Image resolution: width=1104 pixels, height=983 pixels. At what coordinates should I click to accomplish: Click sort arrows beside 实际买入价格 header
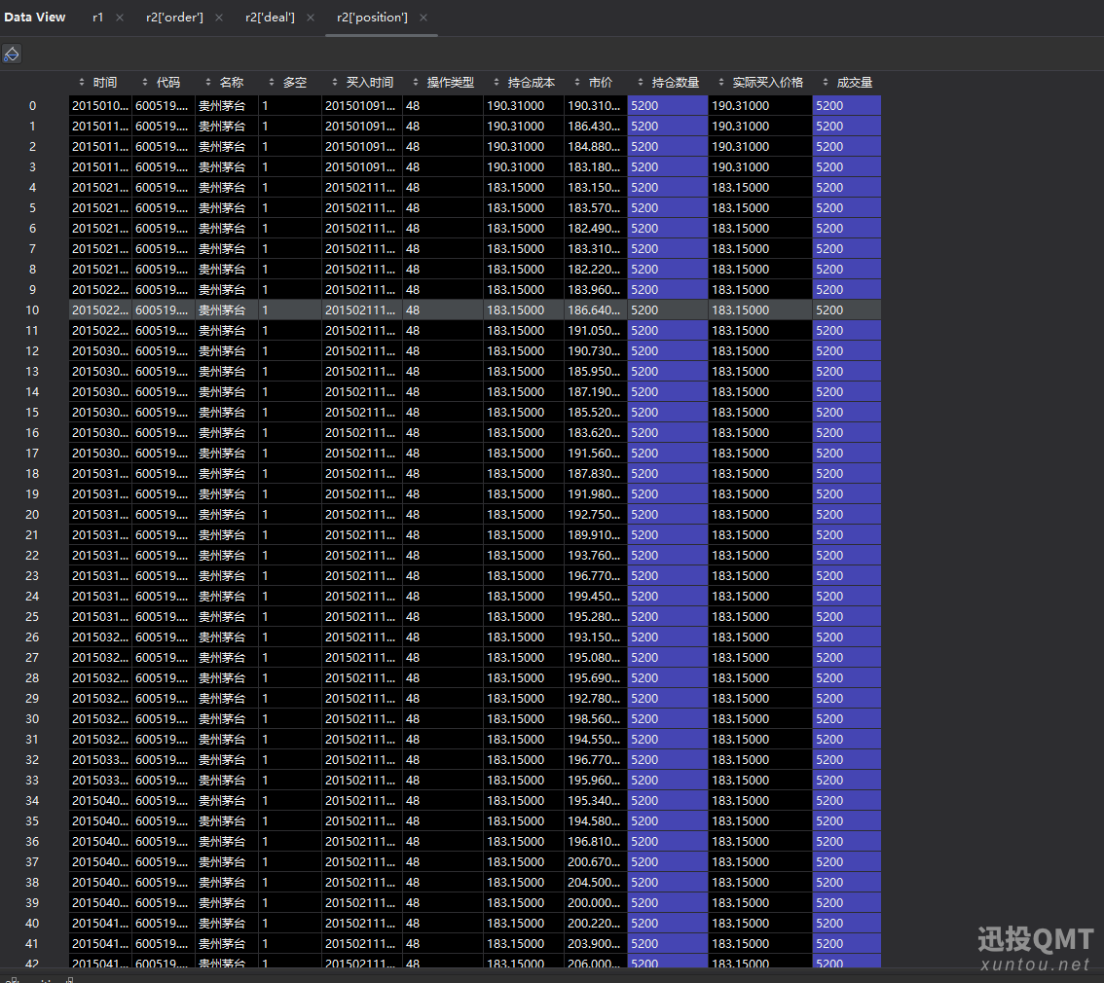[721, 83]
